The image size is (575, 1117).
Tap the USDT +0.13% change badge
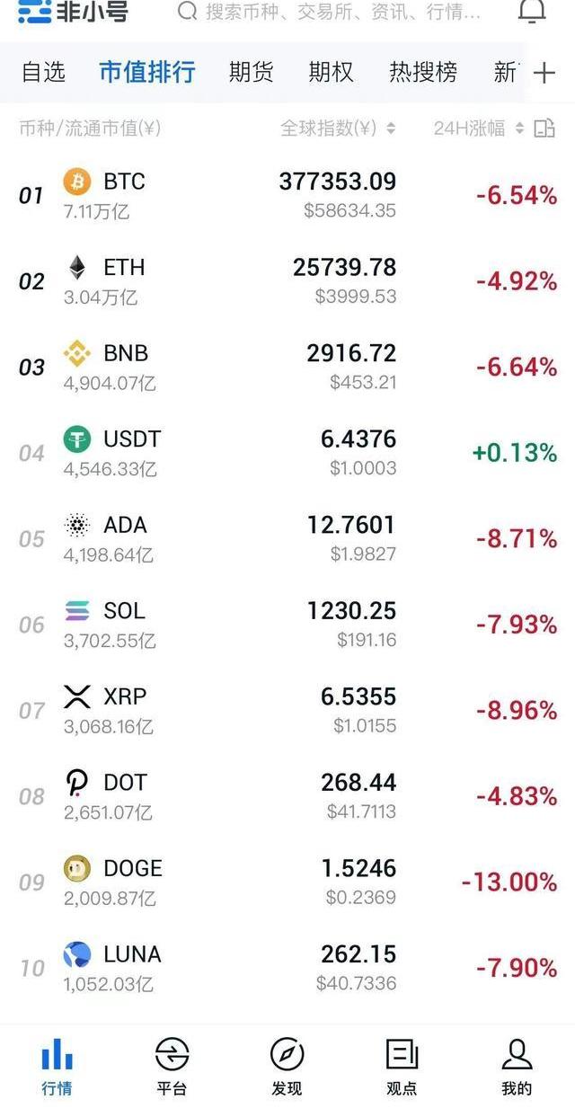(516, 452)
